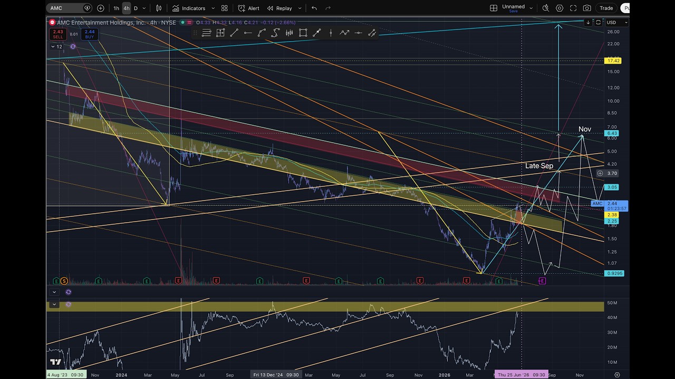Toggle the price scale auto-fit button
Viewport: 675px width, 379px height.
(598, 23)
